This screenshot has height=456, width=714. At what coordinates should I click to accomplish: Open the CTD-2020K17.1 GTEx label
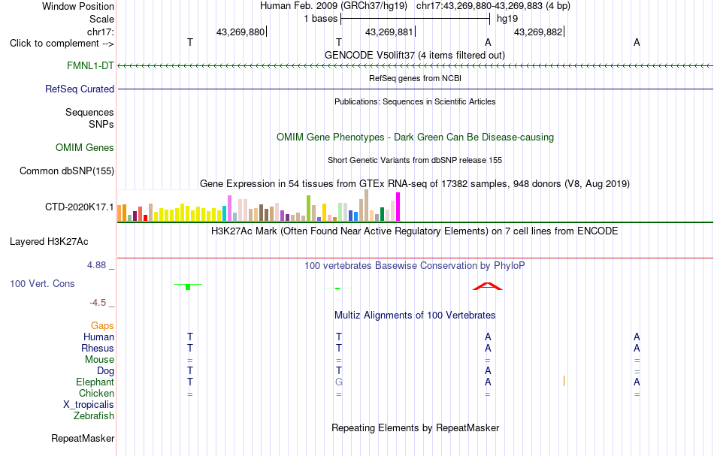pos(79,207)
